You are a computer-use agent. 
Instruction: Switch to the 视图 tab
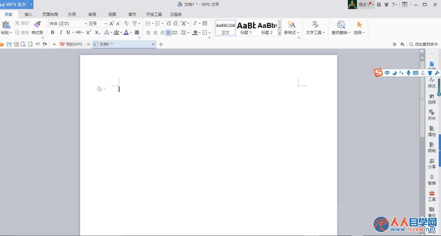[x=112, y=15]
